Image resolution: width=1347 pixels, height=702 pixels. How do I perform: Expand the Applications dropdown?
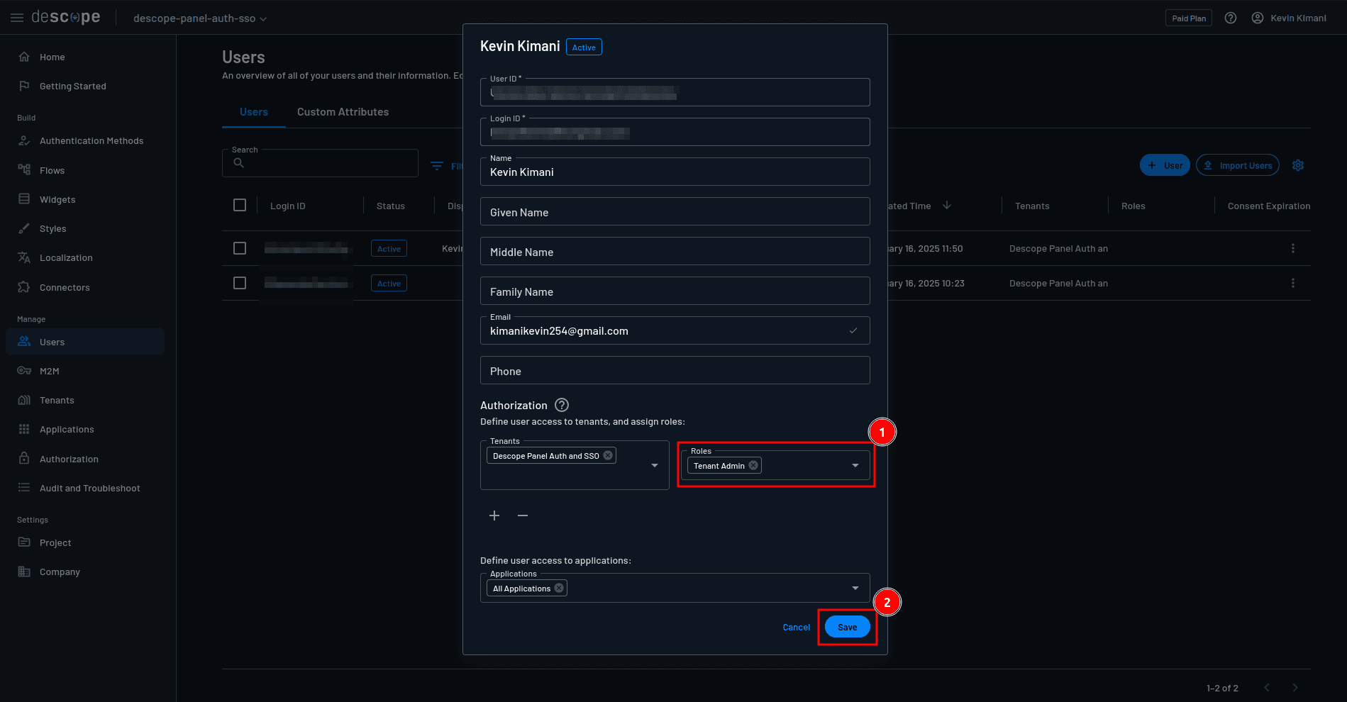pyautogui.click(x=855, y=588)
